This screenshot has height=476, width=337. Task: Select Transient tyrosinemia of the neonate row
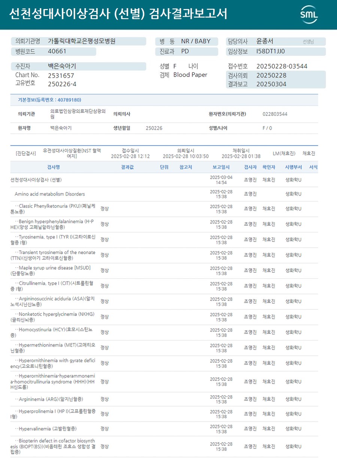(x=164, y=255)
